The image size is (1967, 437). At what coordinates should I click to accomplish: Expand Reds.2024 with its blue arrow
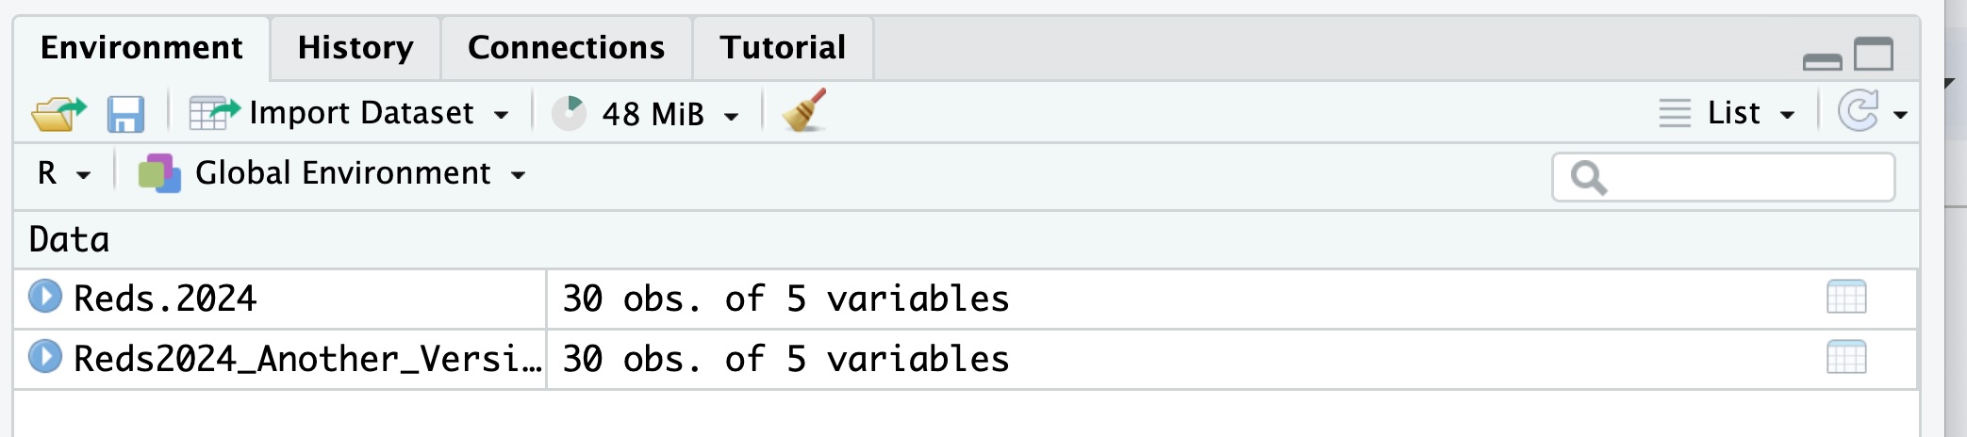tap(44, 297)
